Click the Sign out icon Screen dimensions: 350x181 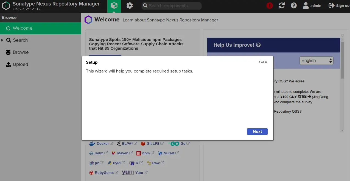pyautogui.click(x=331, y=5)
